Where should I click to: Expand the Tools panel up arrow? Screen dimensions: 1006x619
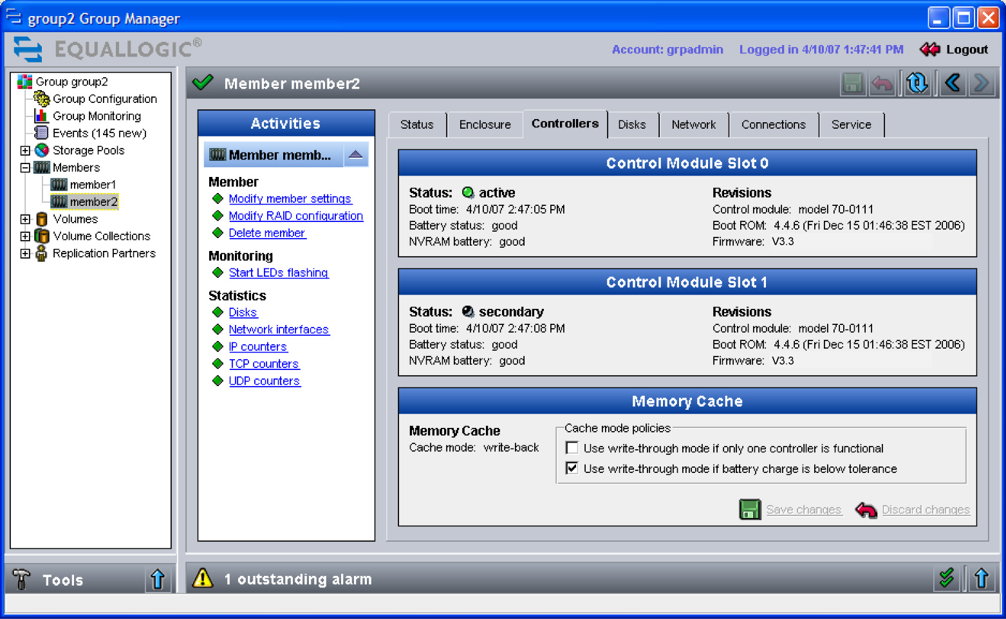[158, 579]
